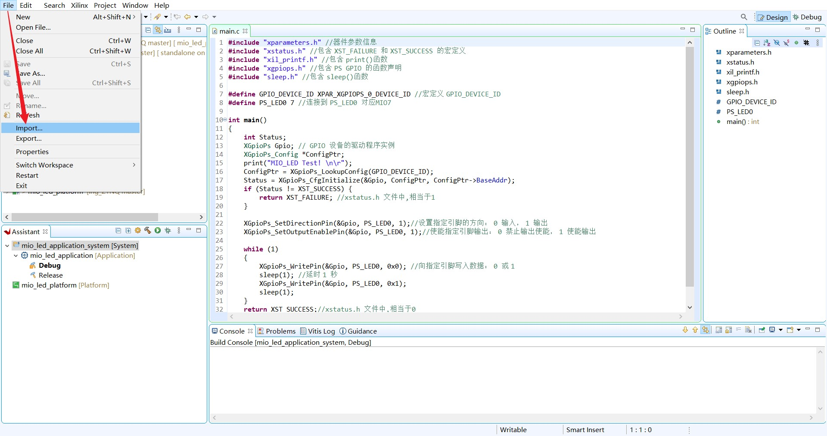
Task: Collapse all items in Outline panel
Action: coord(757,43)
